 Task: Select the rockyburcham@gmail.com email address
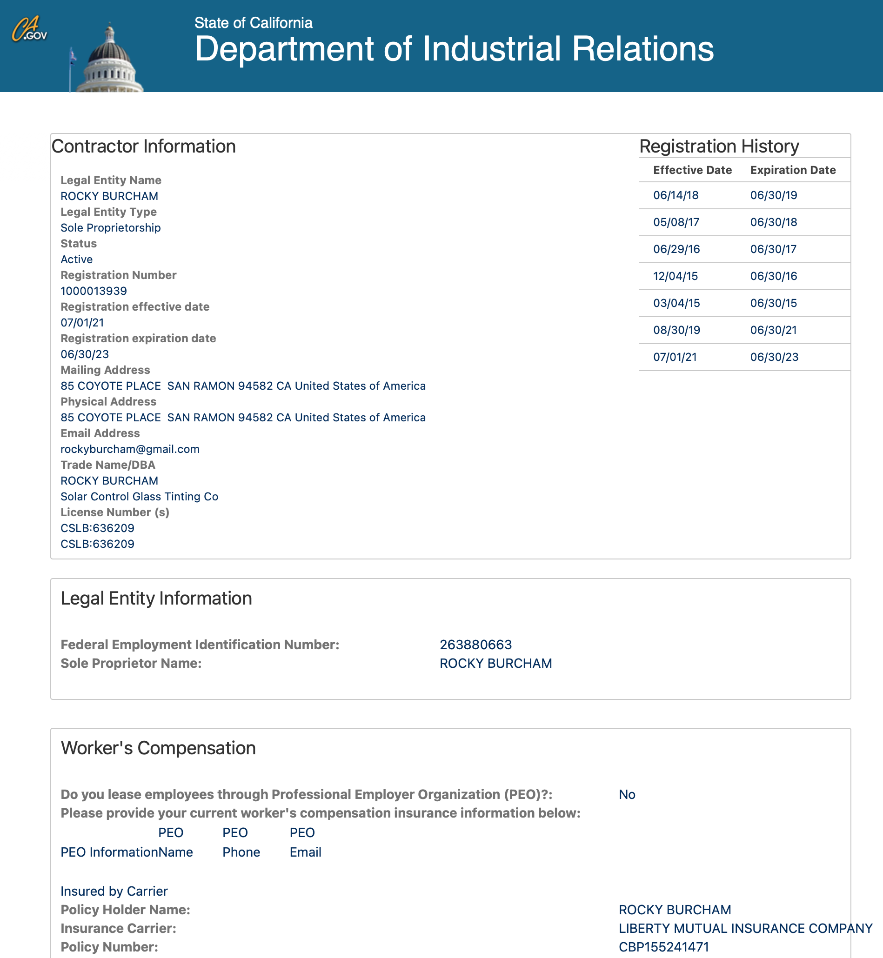click(x=130, y=449)
